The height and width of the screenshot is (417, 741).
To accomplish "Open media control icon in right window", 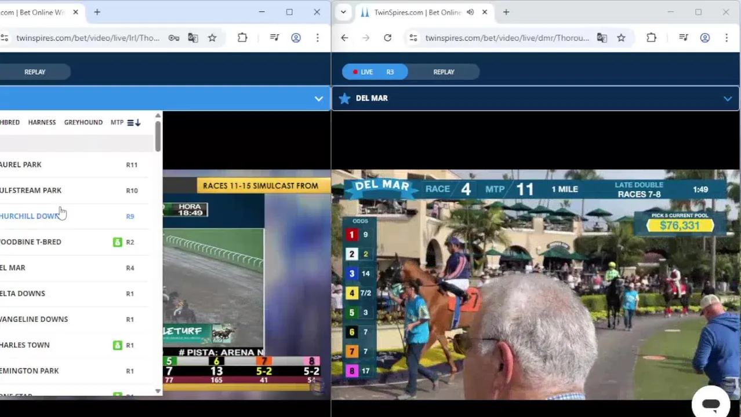I will (684, 38).
